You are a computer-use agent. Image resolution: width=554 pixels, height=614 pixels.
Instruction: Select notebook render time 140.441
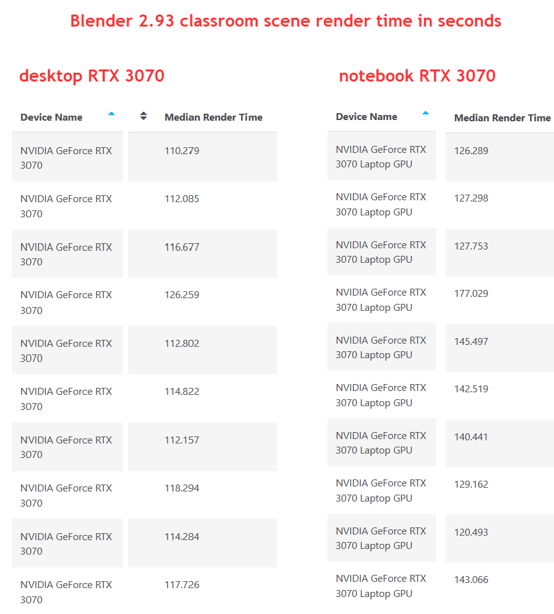[471, 437]
